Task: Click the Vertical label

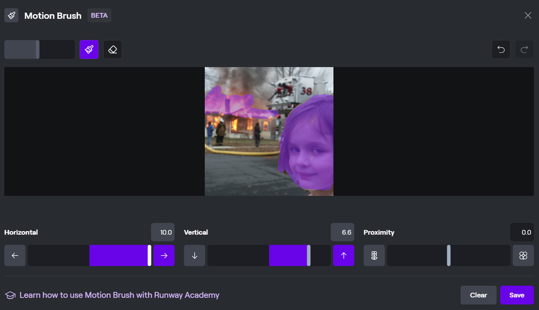Action: click(x=196, y=232)
